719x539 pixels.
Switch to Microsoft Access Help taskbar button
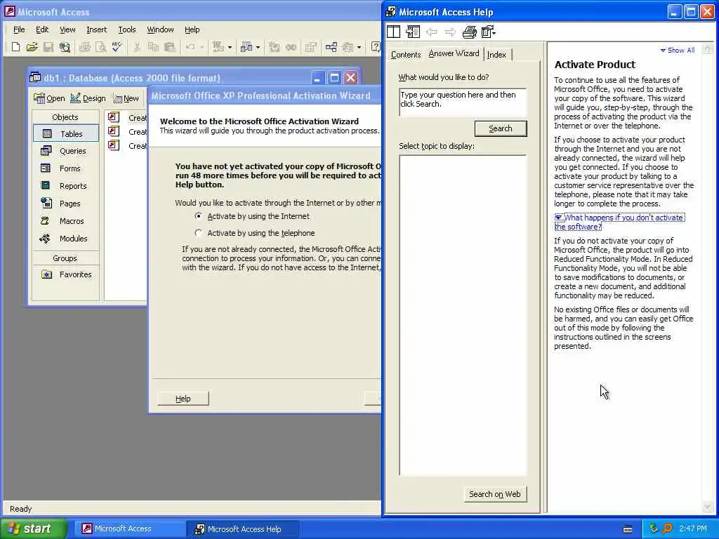(x=242, y=528)
